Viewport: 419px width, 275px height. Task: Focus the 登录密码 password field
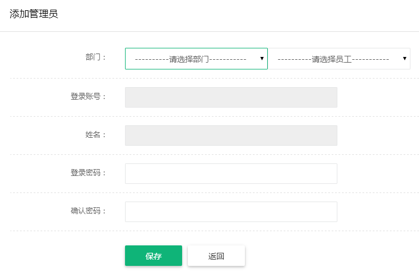[x=231, y=174]
